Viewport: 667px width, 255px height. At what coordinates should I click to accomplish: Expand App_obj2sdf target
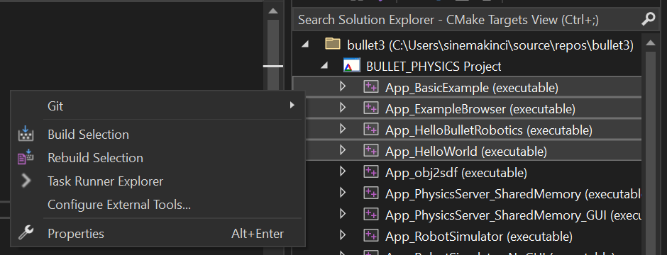[x=343, y=171]
